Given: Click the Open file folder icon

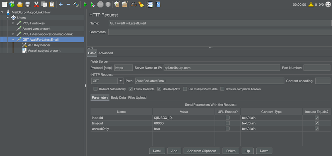Looking at the screenshot, I should 20,4.
